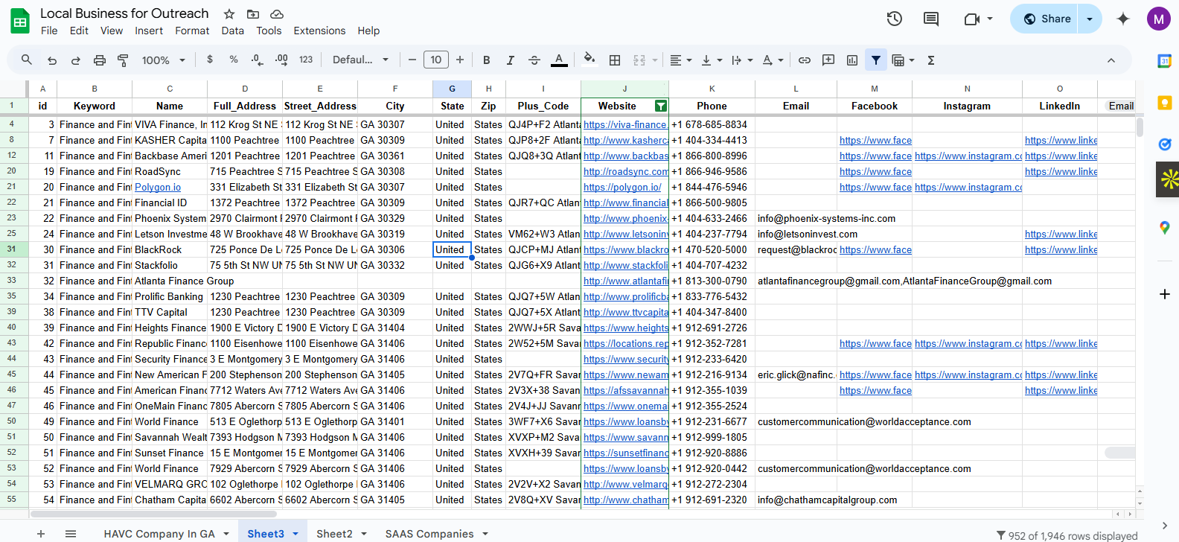Open the functions sigma menu
Viewport: 1179px width, 542px height.
point(931,60)
